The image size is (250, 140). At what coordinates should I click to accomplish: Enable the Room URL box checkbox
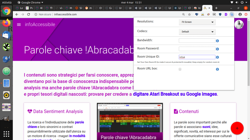coord(180,69)
